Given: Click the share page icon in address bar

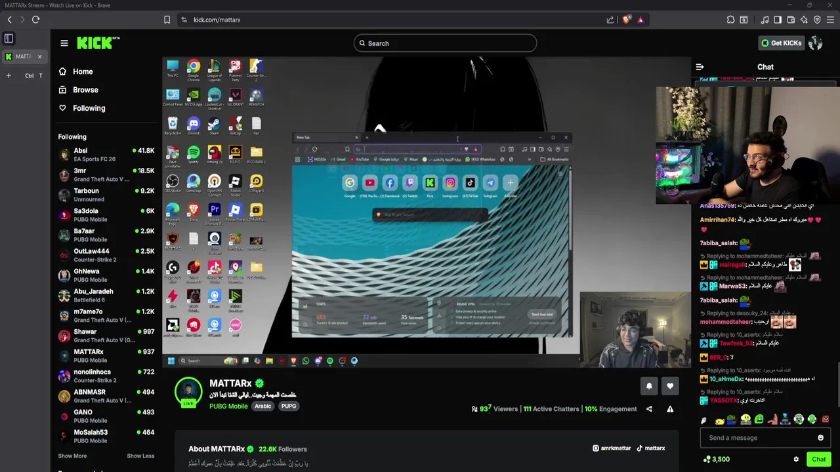Looking at the screenshot, I should 610,20.
